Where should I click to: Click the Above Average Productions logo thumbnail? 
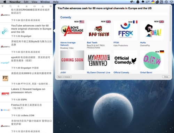72,30
